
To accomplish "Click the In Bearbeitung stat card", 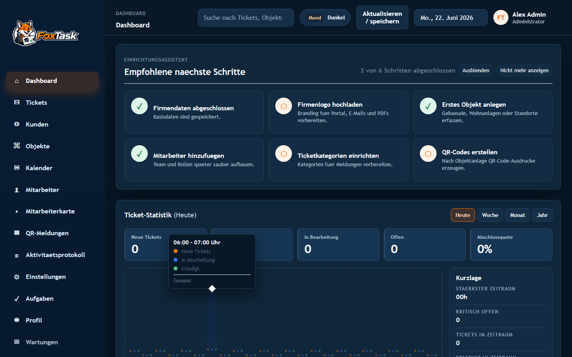I will (338, 244).
